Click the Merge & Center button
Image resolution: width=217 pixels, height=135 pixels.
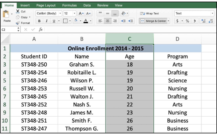click(x=154, y=21)
